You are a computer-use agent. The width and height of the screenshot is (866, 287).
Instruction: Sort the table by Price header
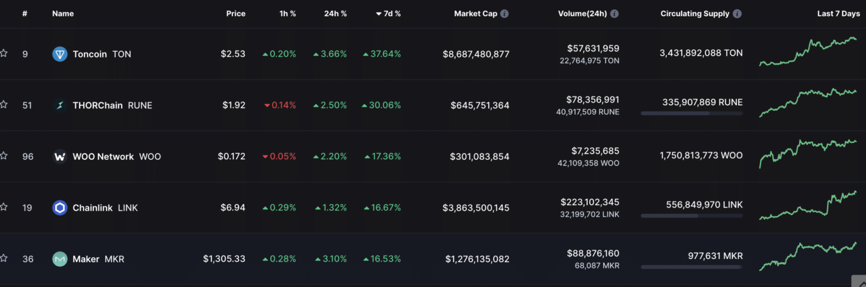[x=236, y=14]
